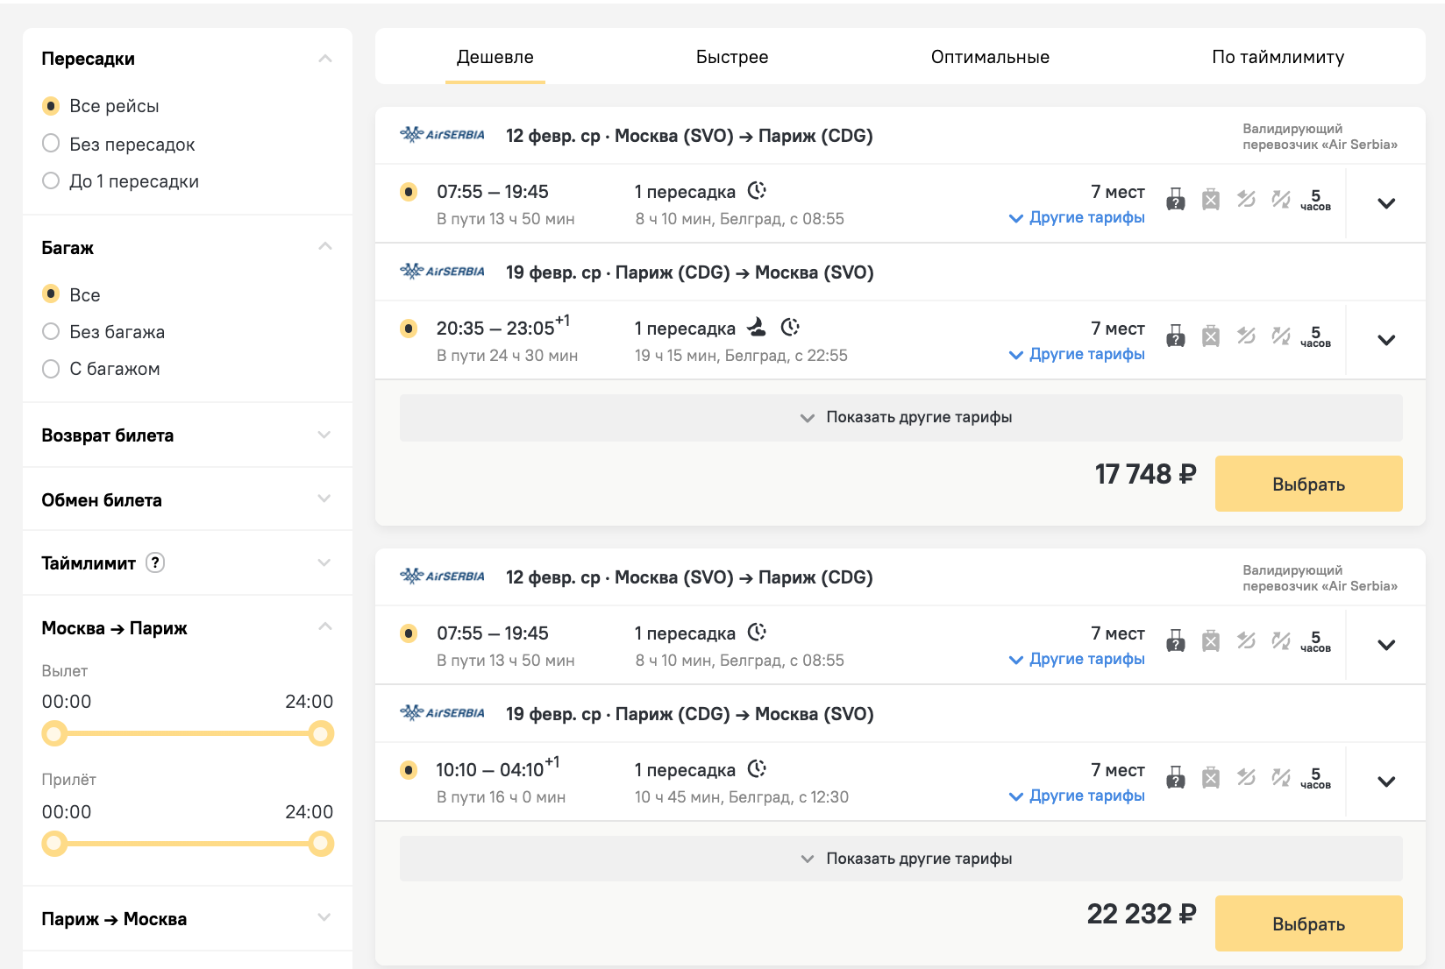The width and height of the screenshot is (1445, 969).
Task: Click '19 ч 15 мин, Белград, с 22:55' layover text
Action: [741, 356]
